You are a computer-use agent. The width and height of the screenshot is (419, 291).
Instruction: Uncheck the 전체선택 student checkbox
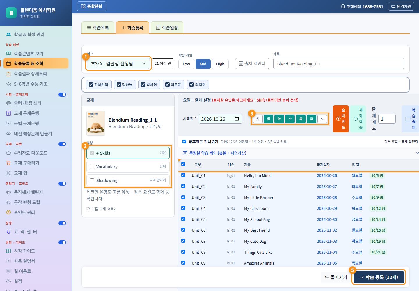91,85
